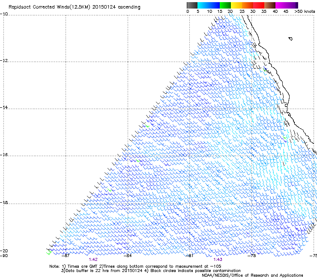Click the cyan-to-blue 5-15 knots color band

[x=209, y=5]
